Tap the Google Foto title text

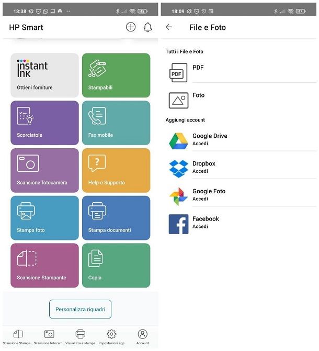click(x=209, y=191)
